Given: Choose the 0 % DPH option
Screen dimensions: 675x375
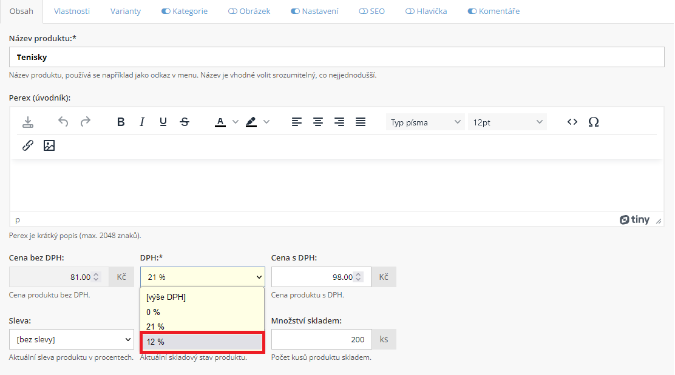Looking at the screenshot, I should click(x=202, y=312).
